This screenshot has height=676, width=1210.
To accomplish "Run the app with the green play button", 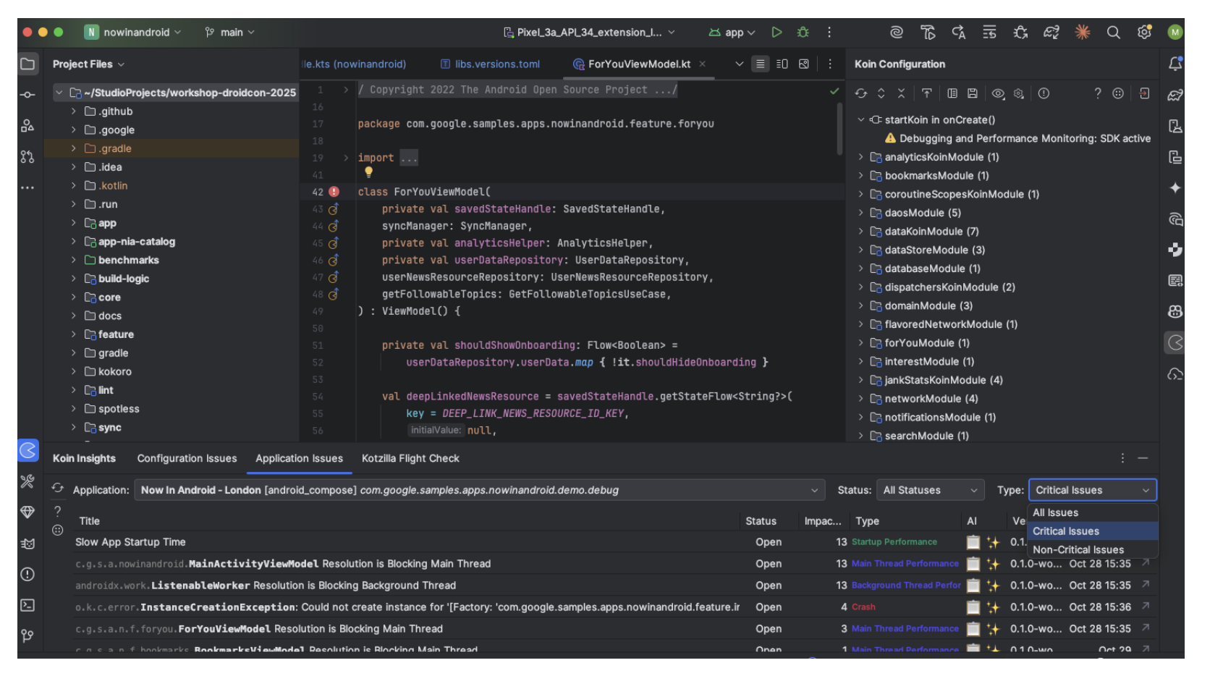I will pyautogui.click(x=777, y=33).
